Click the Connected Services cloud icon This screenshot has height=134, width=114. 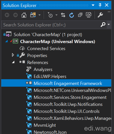click(22, 49)
